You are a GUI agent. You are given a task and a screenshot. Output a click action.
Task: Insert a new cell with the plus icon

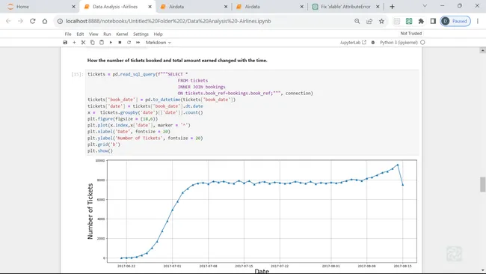click(x=74, y=43)
